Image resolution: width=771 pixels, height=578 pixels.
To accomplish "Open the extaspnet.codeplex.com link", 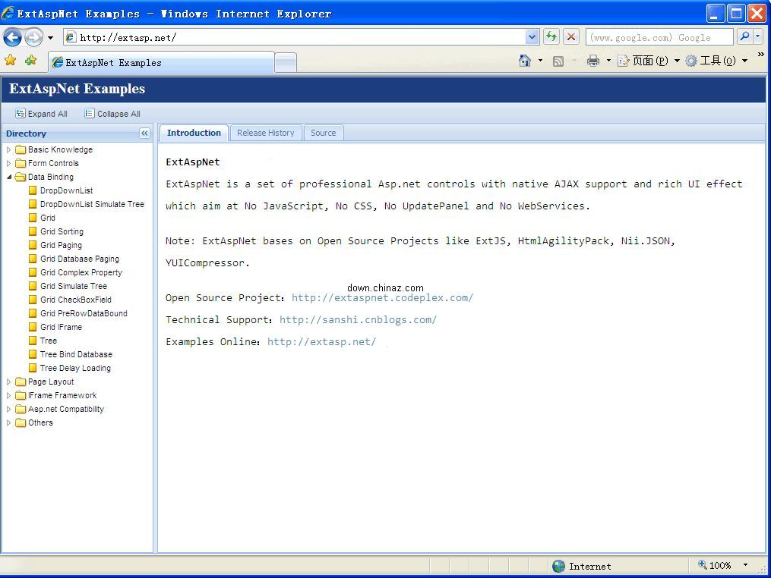I will click(x=382, y=298).
